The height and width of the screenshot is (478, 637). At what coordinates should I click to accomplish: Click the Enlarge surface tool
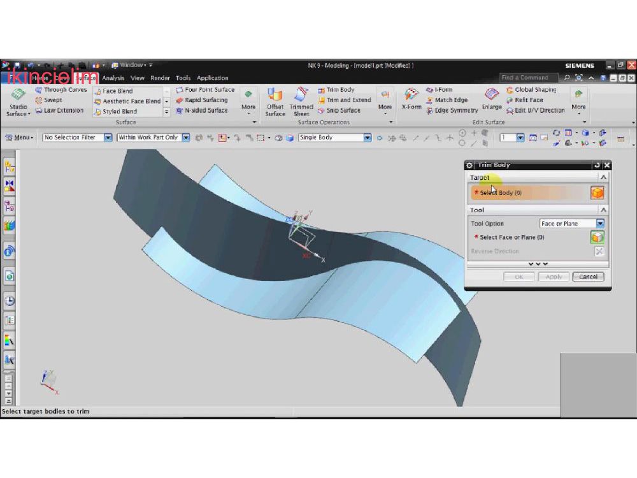click(x=492, y=99)
